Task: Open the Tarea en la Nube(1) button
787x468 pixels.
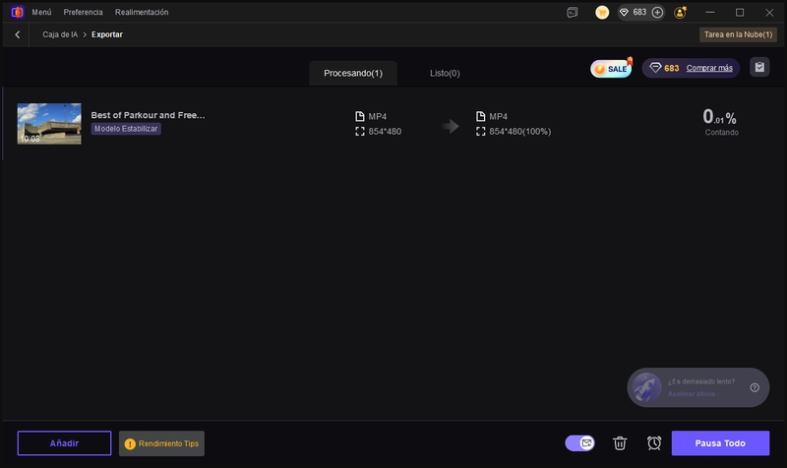Action: [738, 34]
